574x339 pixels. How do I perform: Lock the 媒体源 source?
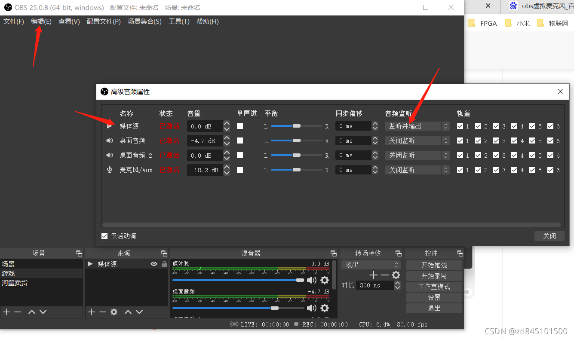coord(164,264)
